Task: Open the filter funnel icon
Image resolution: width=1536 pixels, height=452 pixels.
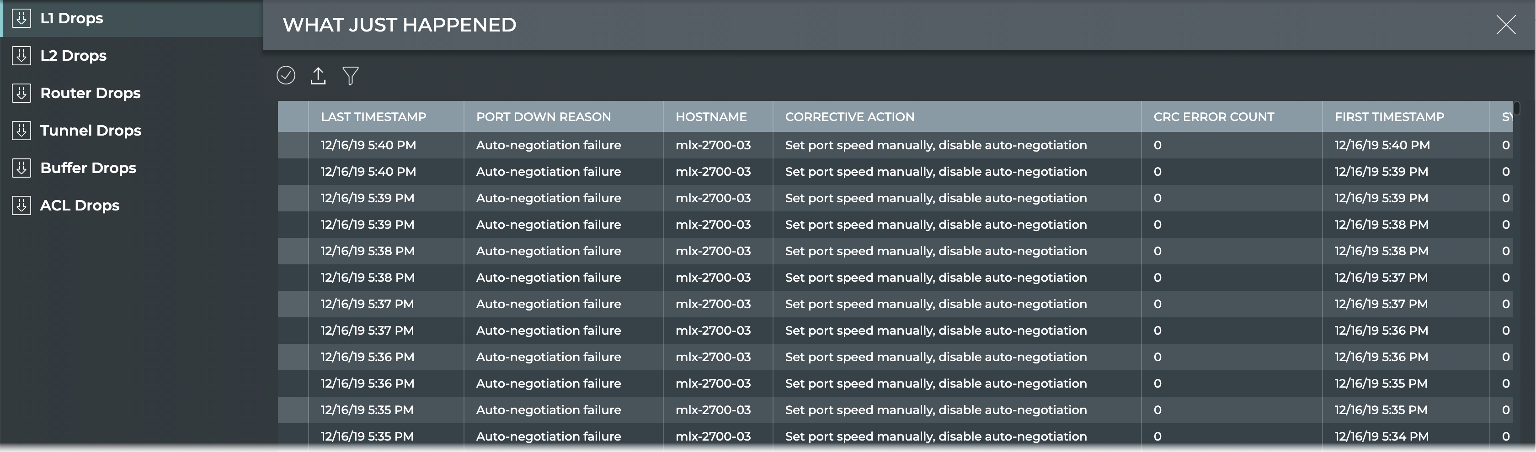Action: pos(351,76)
